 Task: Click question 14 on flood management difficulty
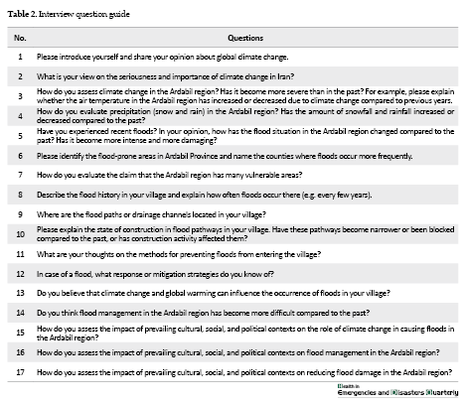click(203, 313)
